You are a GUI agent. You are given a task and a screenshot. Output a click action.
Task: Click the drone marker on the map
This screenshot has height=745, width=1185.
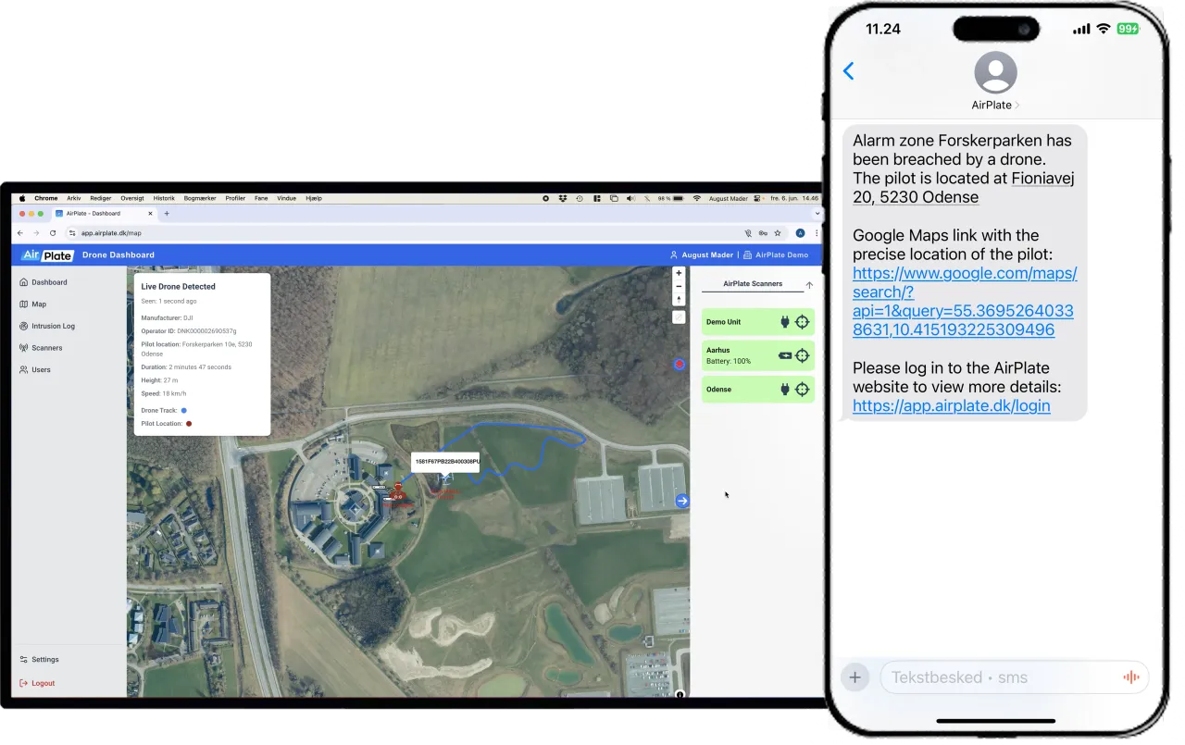[445, 478]
